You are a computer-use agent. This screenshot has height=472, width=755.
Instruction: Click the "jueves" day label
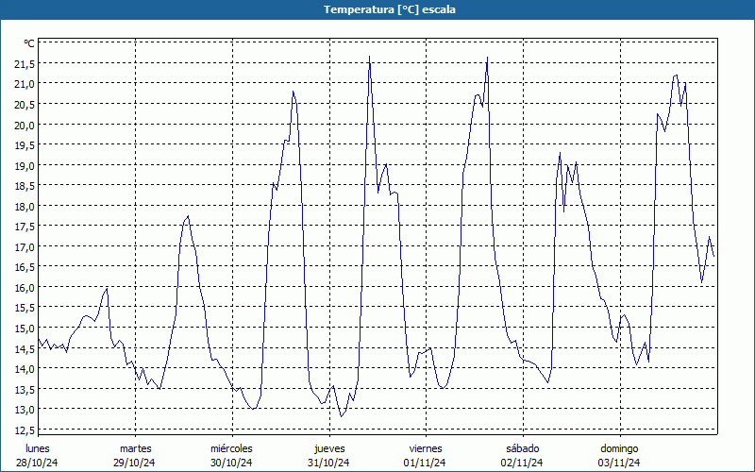(x=329, y=448)
